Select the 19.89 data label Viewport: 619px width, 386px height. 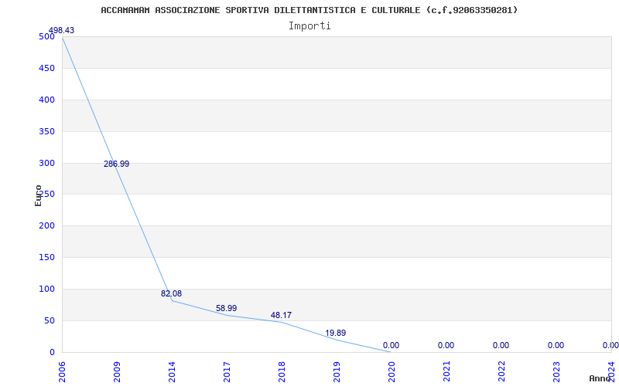click(x=336, y=334)
